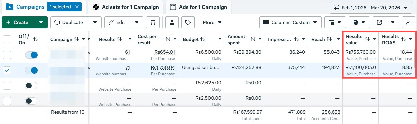Open Amount spent column options arrow
Screen dimensions: 417x124
[260, 39]
